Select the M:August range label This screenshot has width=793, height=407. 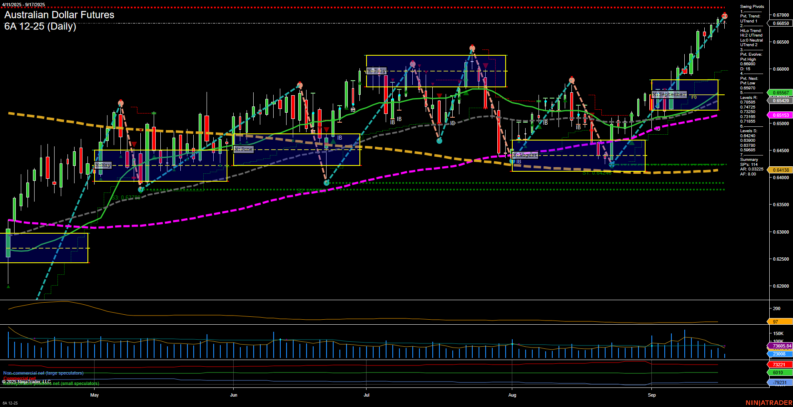525,155
